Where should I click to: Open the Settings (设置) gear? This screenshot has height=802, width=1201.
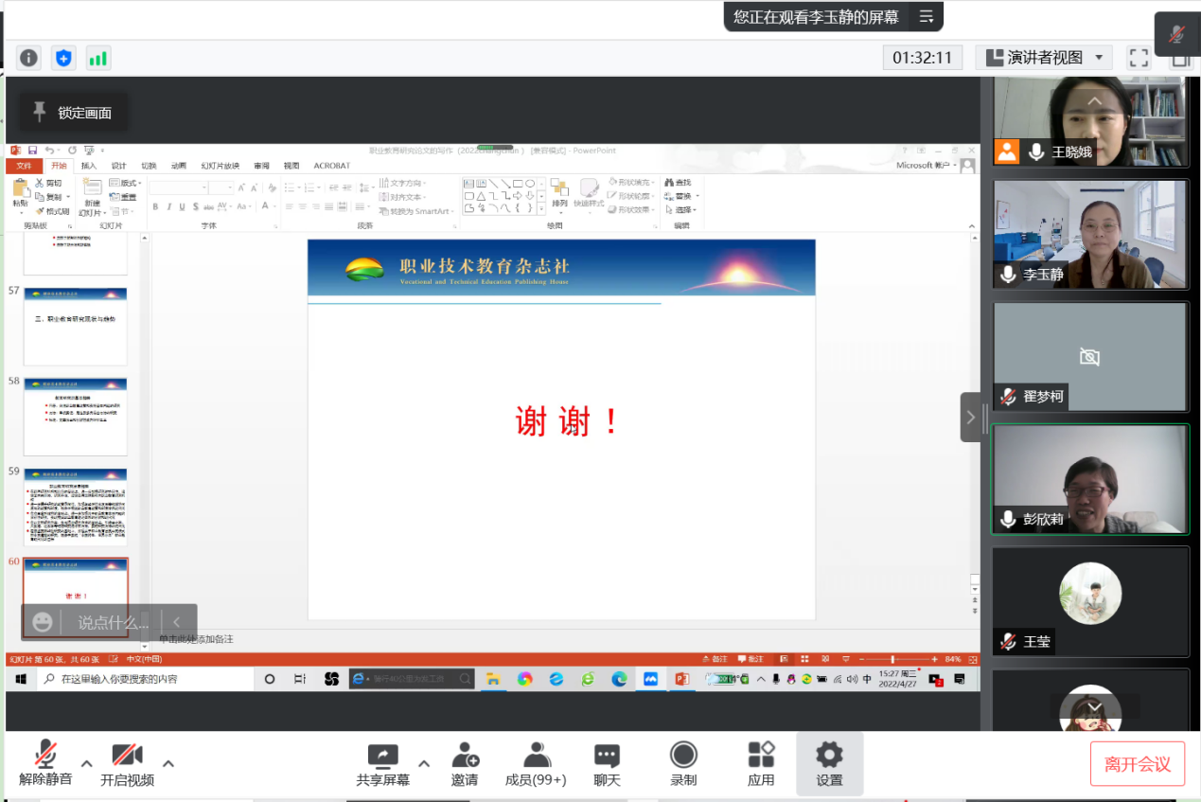829,763
